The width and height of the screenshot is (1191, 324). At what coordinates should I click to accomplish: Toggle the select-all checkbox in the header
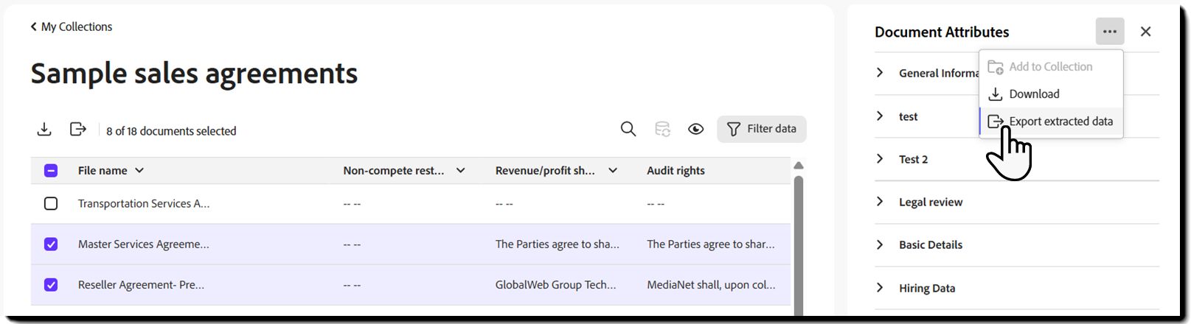point(51,171)
